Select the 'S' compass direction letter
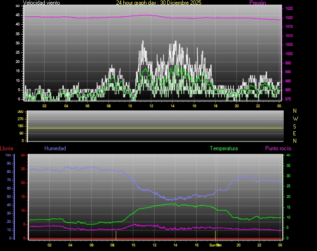The height and width of the screenshot is (251, 317). [295, 126]
